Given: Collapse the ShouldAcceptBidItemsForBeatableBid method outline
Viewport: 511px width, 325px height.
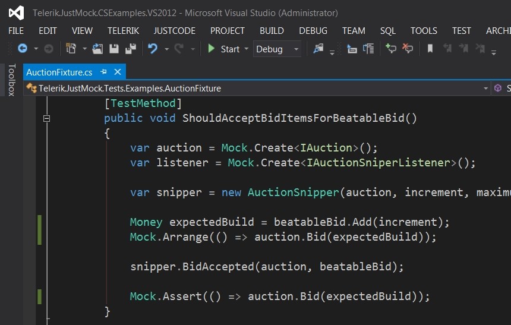Looking at the screenshot, I should tap(46, 118).
